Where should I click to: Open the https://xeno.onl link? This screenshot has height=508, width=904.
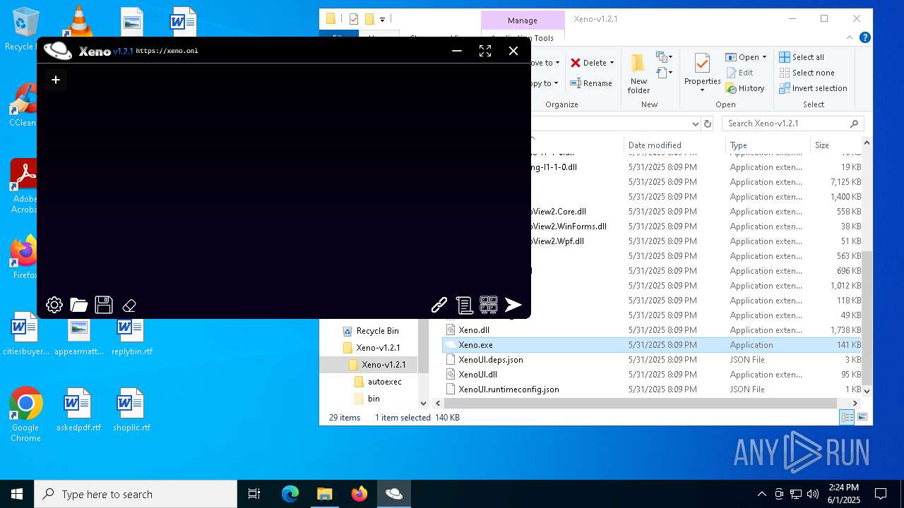click(x=167, y=51)
